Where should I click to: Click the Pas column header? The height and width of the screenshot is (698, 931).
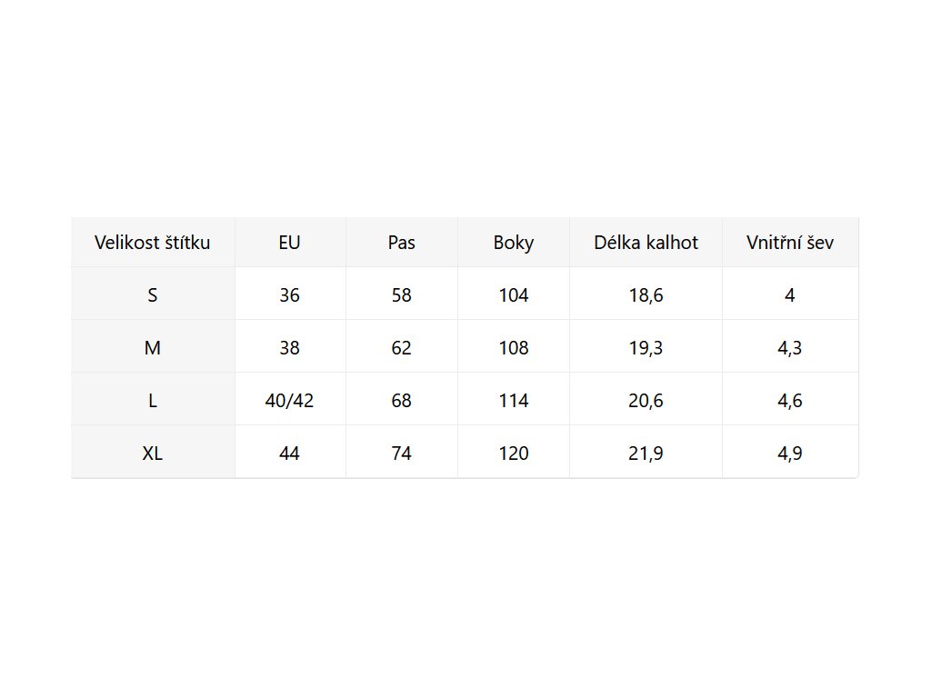click(401, 243)
